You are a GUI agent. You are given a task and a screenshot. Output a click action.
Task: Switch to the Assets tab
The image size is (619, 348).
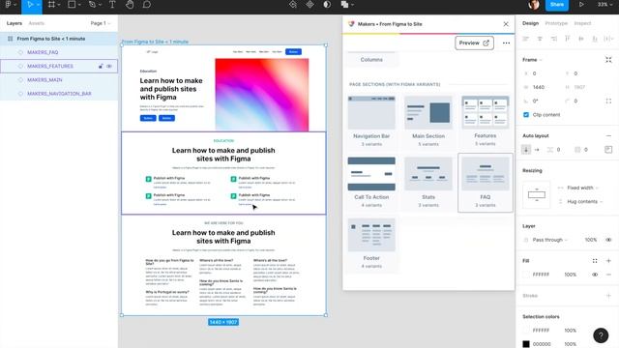37,23
